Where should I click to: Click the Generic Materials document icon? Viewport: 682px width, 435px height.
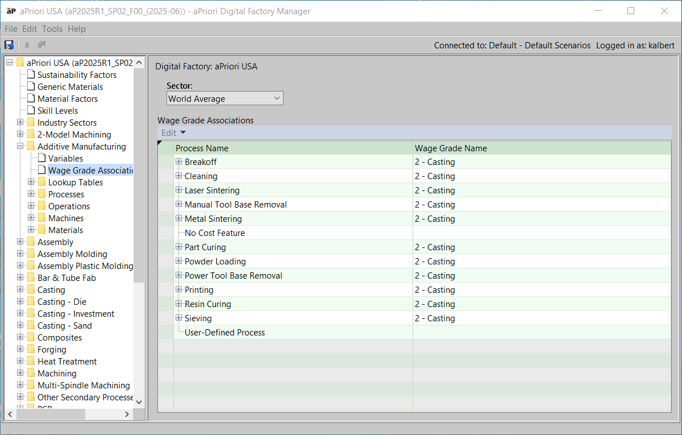click(31, 86)
